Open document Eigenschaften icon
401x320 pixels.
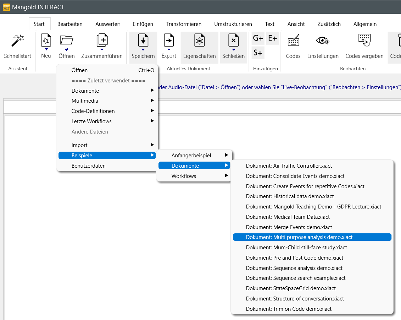coord(200,40)
